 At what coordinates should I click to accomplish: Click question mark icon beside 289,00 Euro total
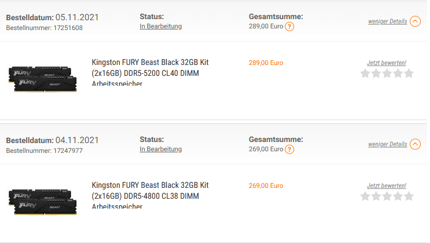click(x=289, y=27)
